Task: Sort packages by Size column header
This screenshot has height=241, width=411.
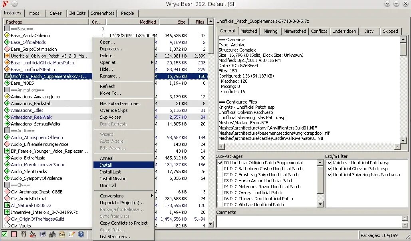Action: [x=174, y=22]
